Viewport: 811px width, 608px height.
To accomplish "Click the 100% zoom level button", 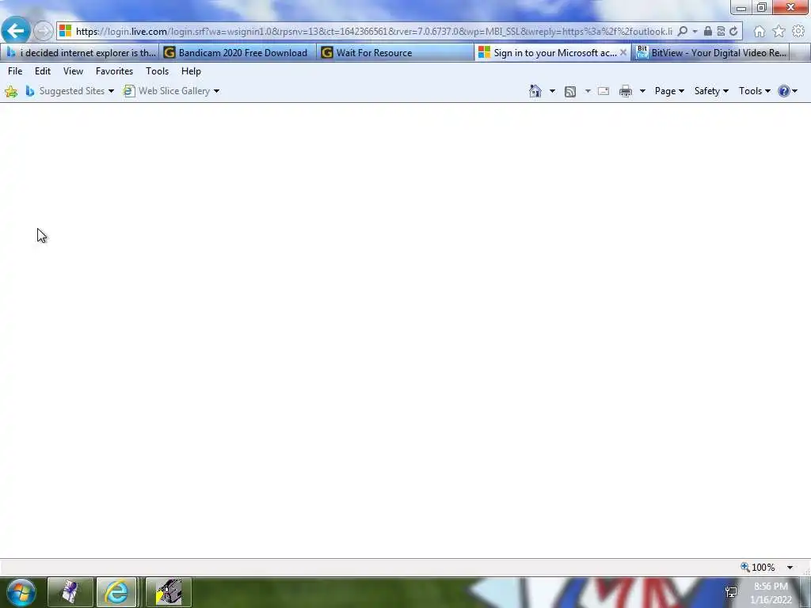I will 758,567.
